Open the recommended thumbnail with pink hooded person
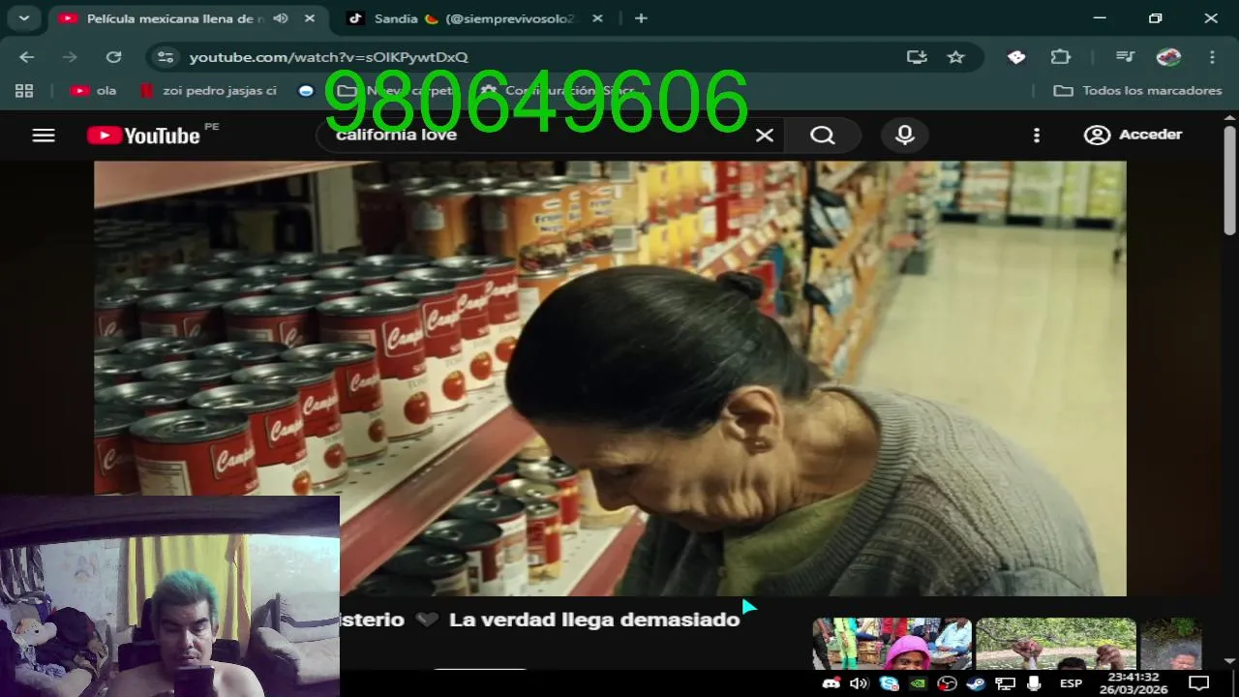 tap(891, 644)
